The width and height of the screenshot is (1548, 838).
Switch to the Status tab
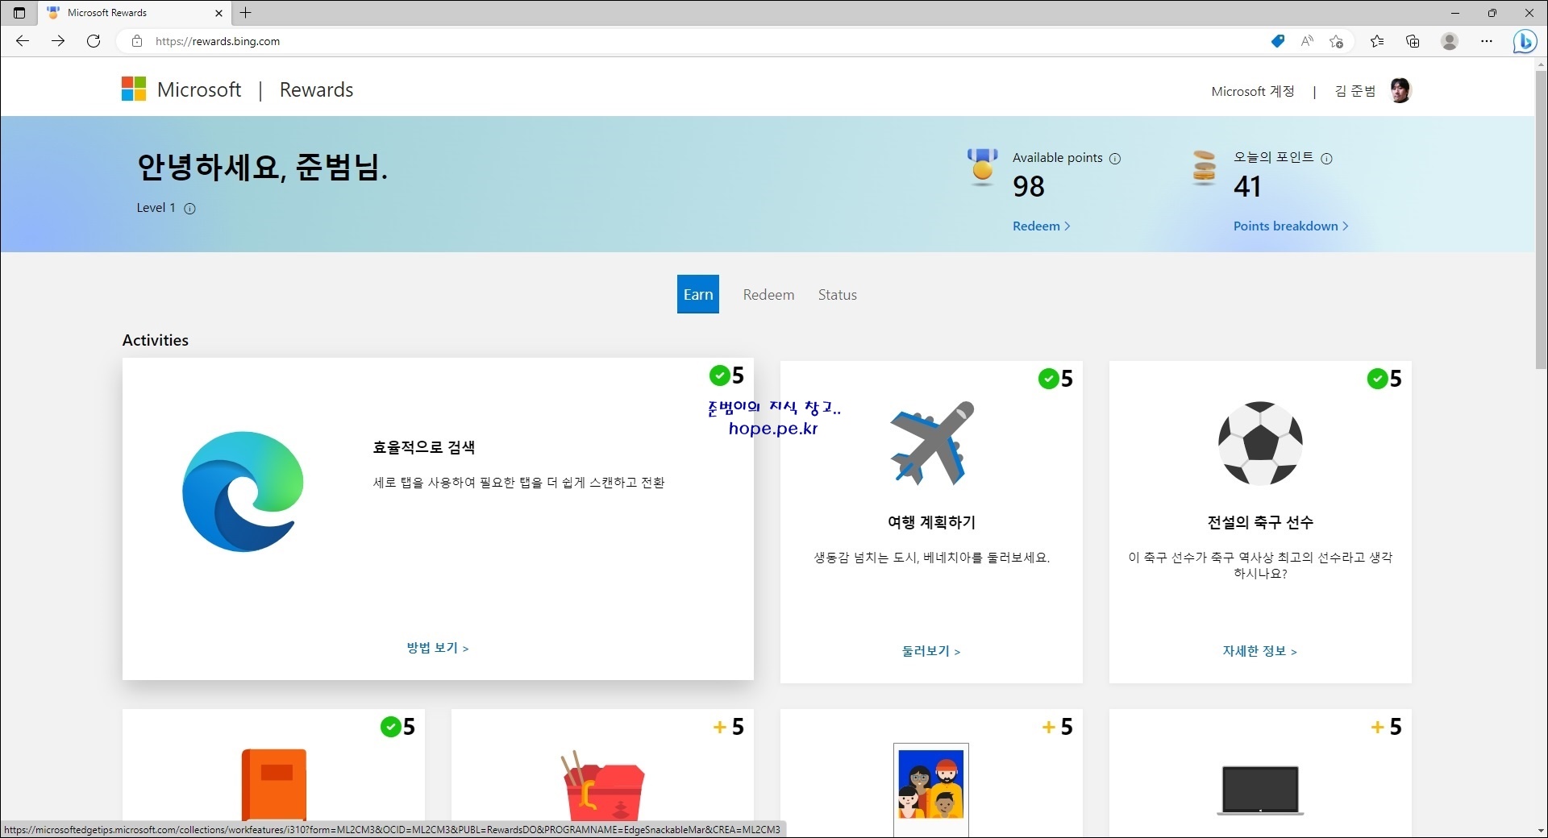click(x=838, y=295)
